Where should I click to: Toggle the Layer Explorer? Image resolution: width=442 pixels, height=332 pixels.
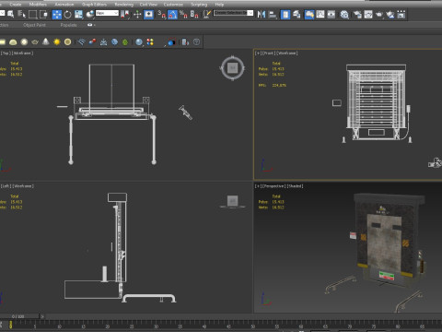tap(297, 15)
